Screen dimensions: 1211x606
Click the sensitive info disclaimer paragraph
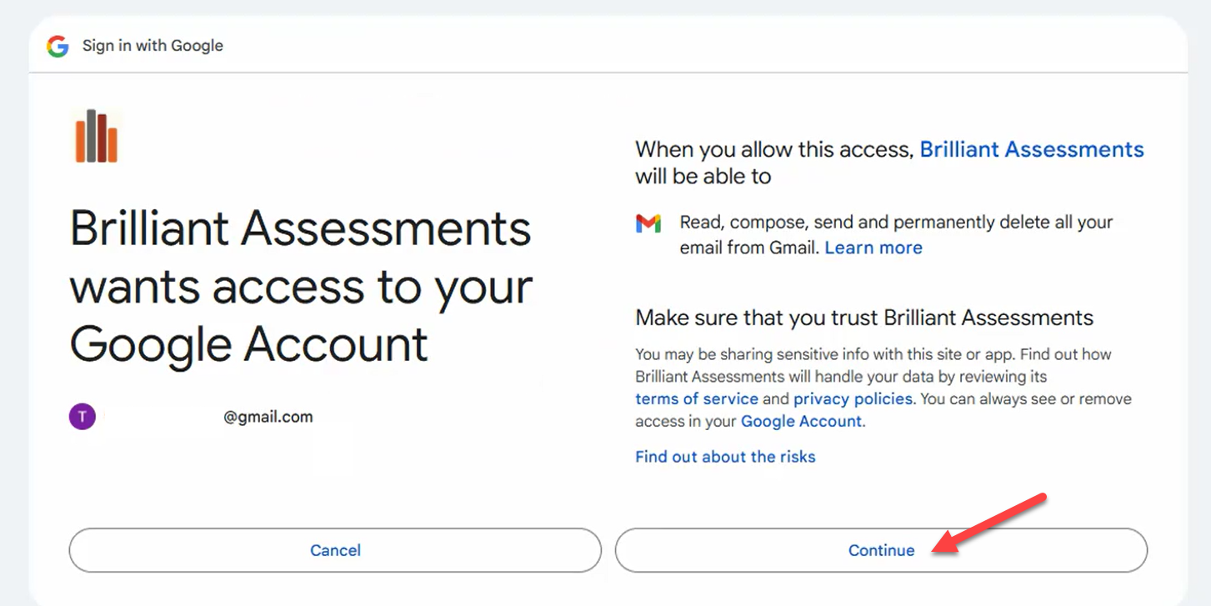(x=885, y=387)
